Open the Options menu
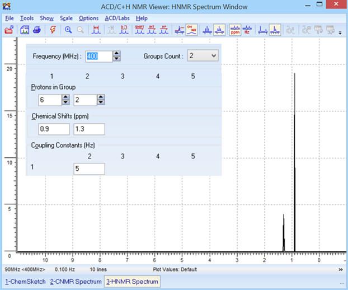Screen dimensions: 348x290 [x=88, y=18]
